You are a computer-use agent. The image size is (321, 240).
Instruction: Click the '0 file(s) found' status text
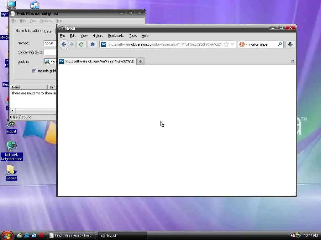coord(21,117)
